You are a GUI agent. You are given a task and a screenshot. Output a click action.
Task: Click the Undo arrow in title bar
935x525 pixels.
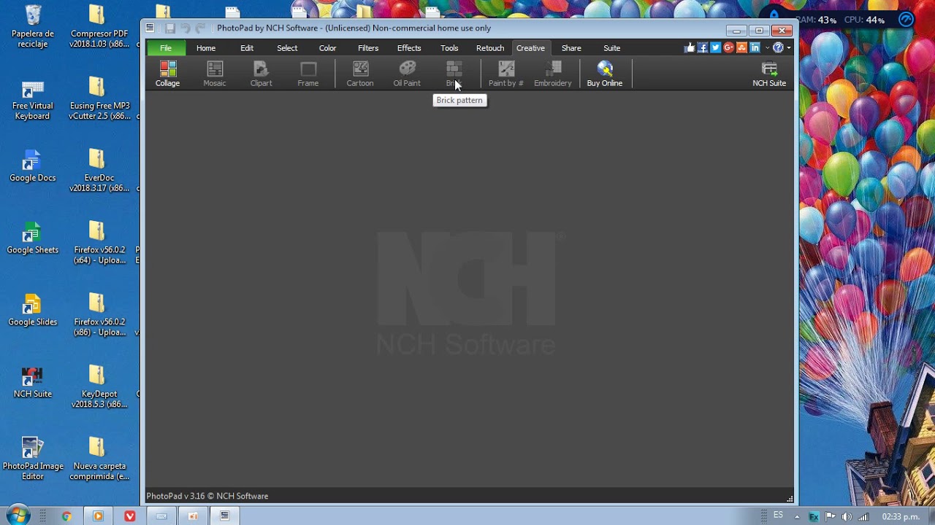[186, 28]
